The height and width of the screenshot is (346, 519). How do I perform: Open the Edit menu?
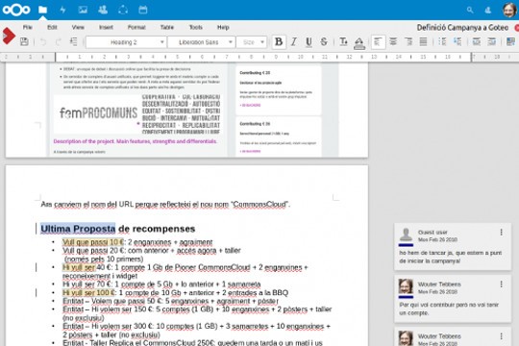click(52, 27)
